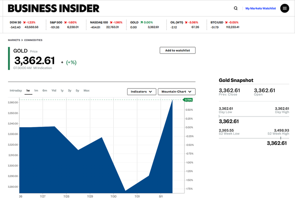The image size is (295, 203).
Task: Click the 113,233.41 BTC/USD value
Action: point(232,27)
